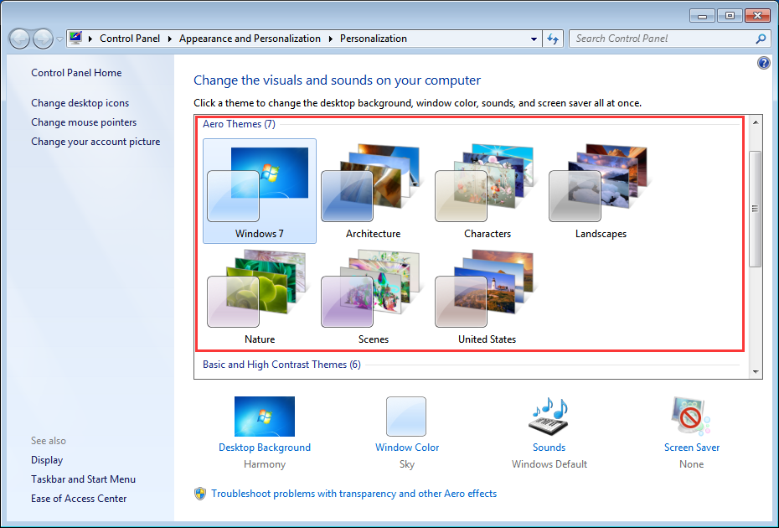Expand the recent pages dropdown arrow

59,39
